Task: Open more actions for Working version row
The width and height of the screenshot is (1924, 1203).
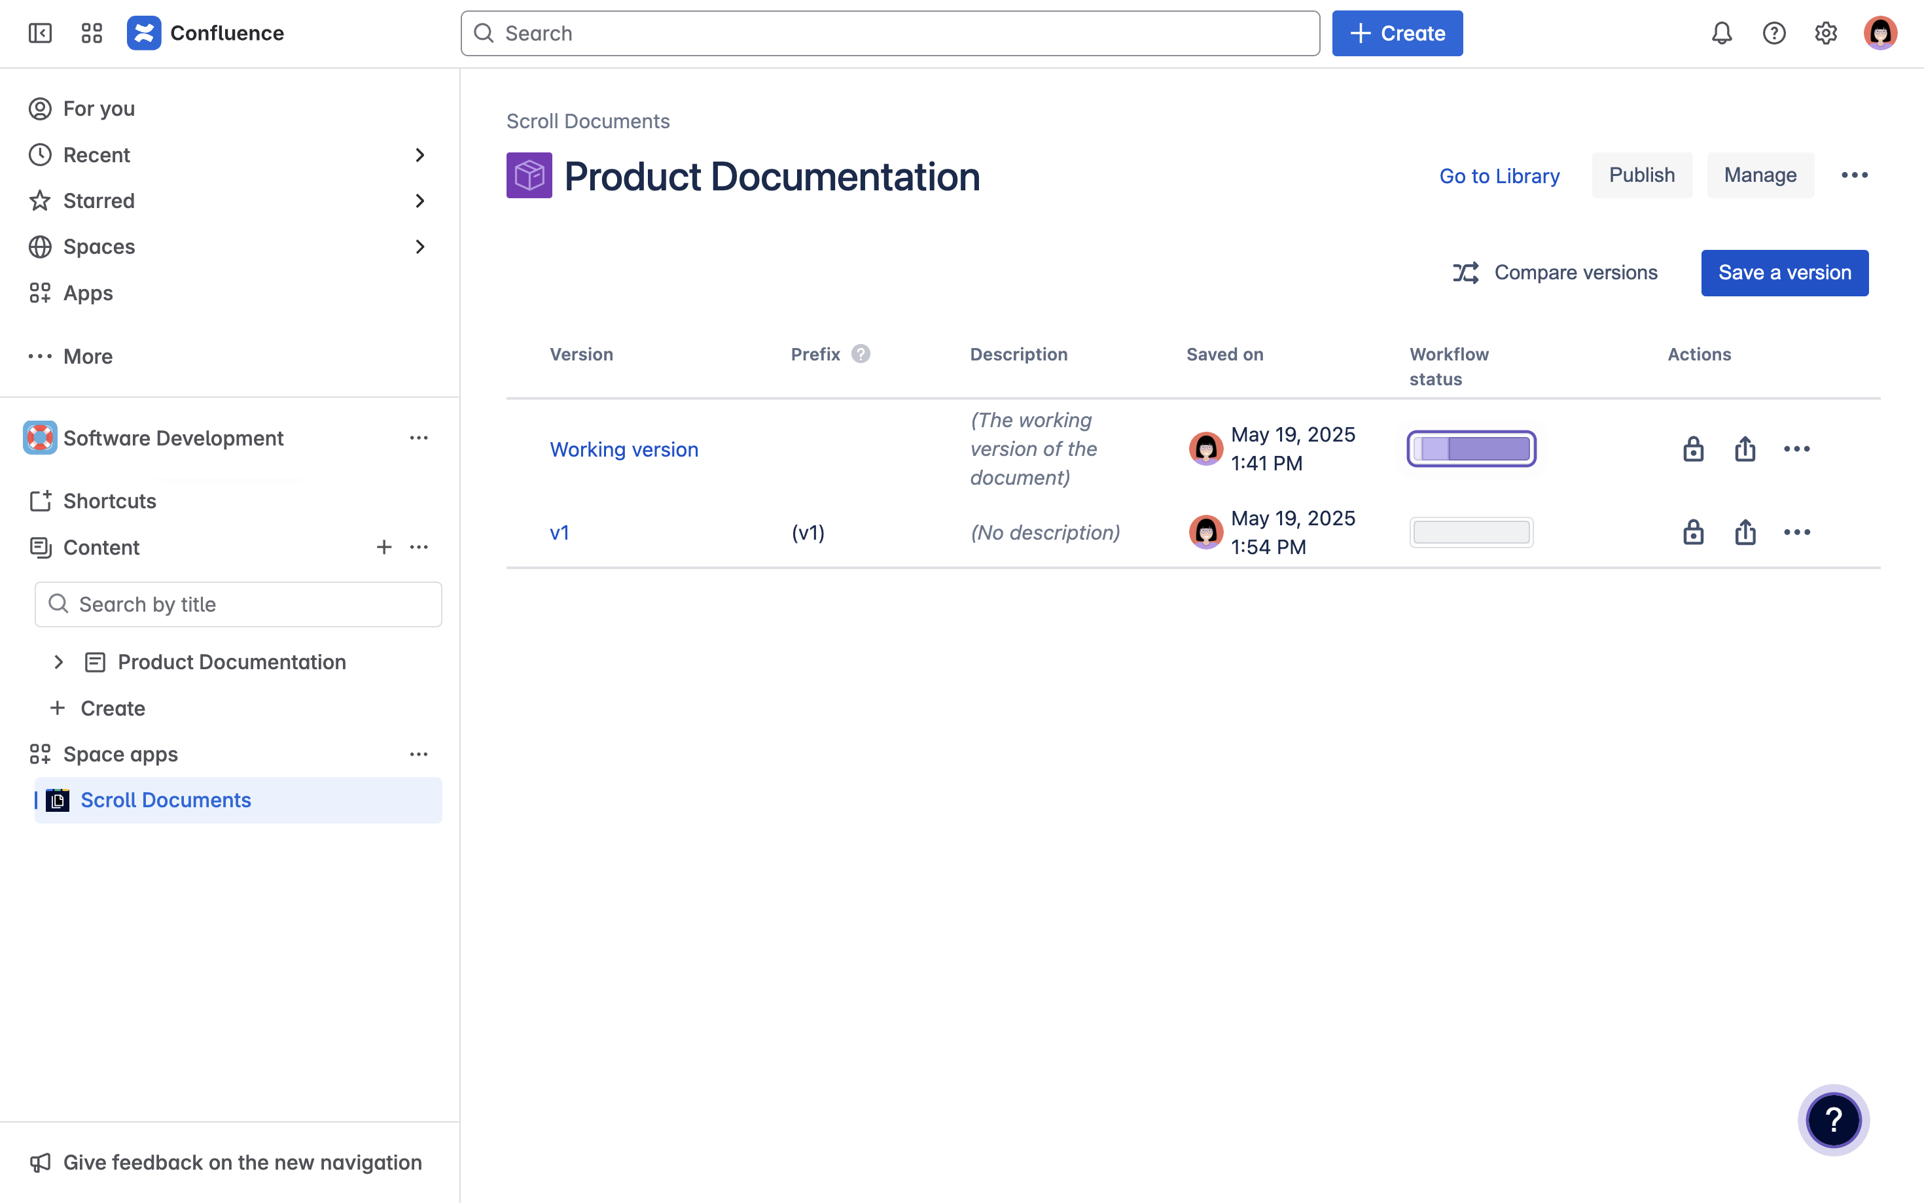Action: tap(1796, 449)
